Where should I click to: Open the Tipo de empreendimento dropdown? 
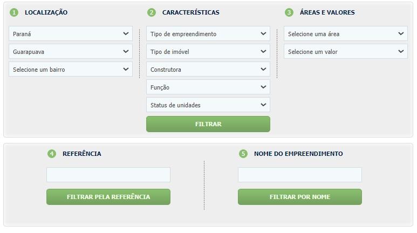coord(208,33)
